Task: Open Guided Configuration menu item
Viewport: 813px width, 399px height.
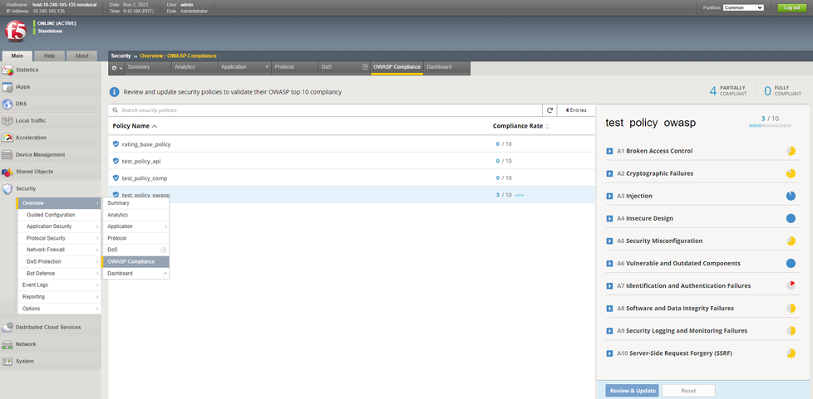Action: pos(58,215)
